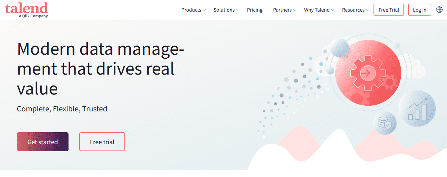Open the globe language selector
Viewport: 447px width, 177px height.
point(439,10)
